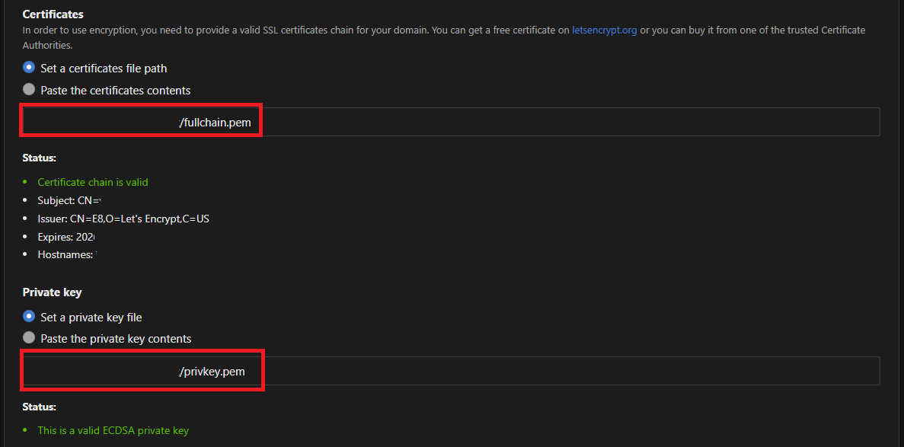Select 'Set a certificates file path' radio button
The height and width of the screenshot is (447, 904).
[29, 68]
